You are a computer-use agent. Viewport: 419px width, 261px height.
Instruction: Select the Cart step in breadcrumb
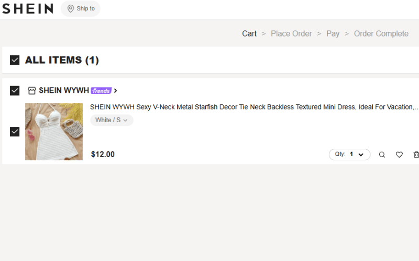point(249,33)
